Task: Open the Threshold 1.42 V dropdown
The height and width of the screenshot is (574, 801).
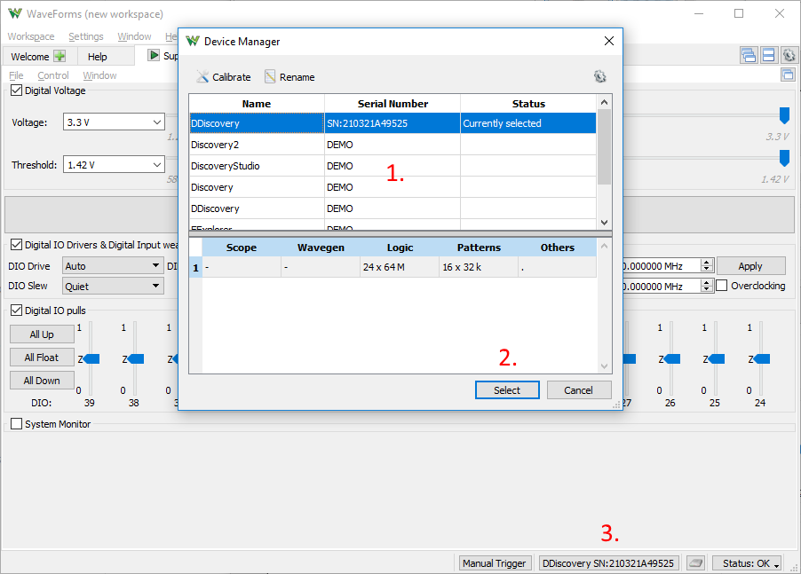Action: (114, 165)
